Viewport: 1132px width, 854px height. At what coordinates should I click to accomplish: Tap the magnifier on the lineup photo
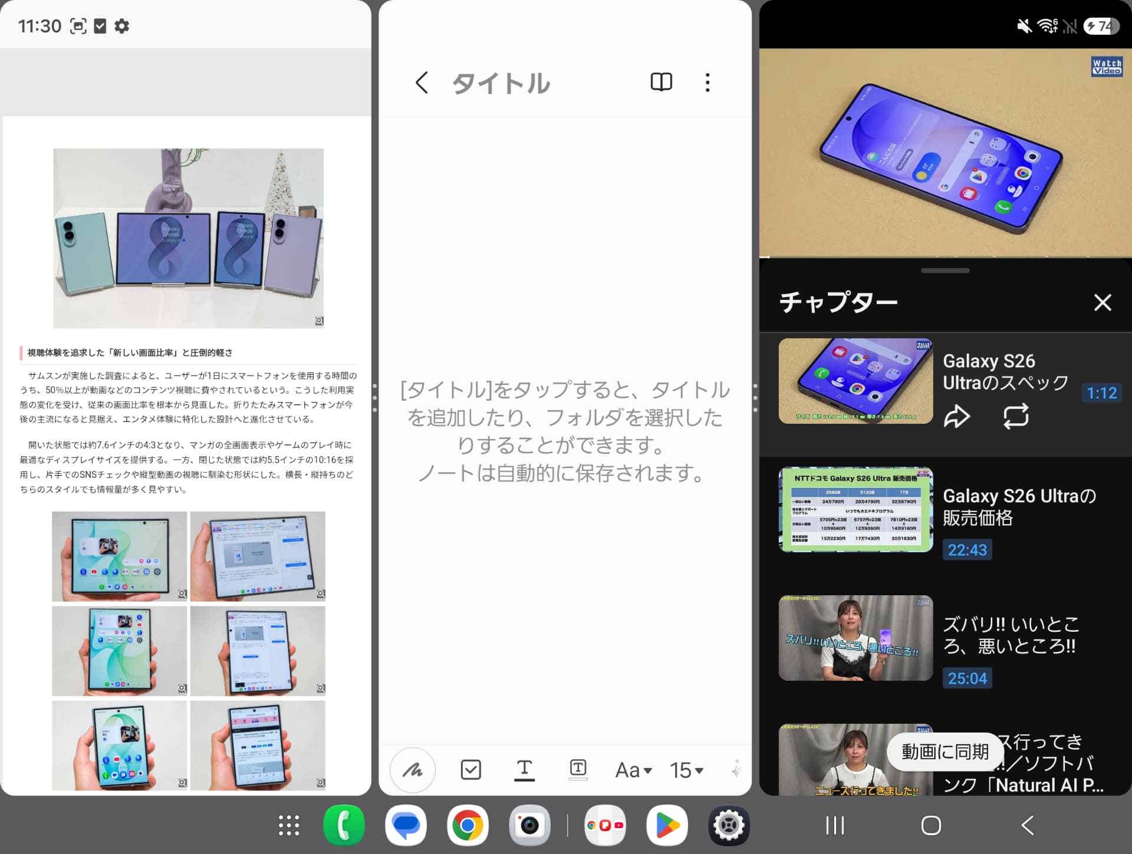coord(319,321)
